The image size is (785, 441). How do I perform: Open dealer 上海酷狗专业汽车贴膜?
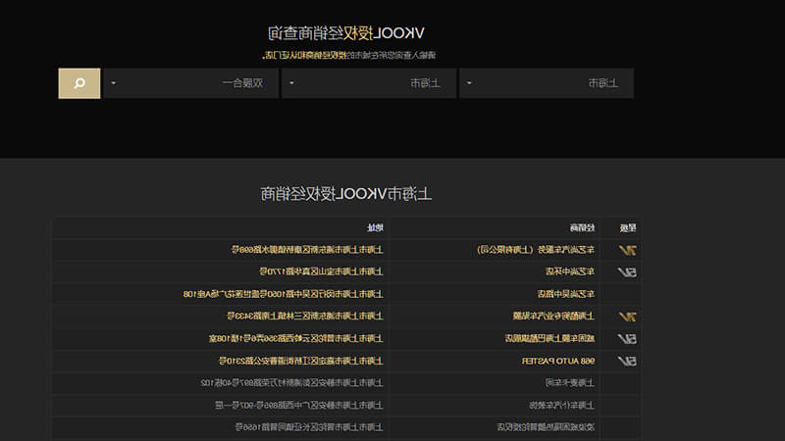[553, 316]
